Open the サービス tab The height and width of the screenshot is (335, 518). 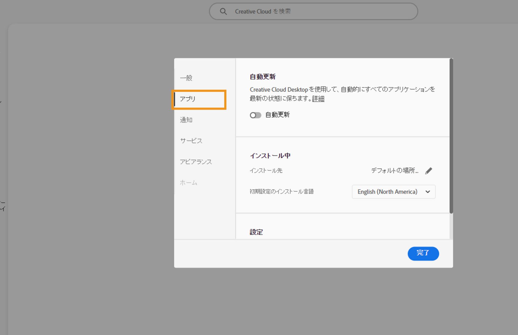pos(191,141)
